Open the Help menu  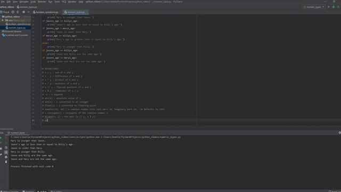[80, 2]
